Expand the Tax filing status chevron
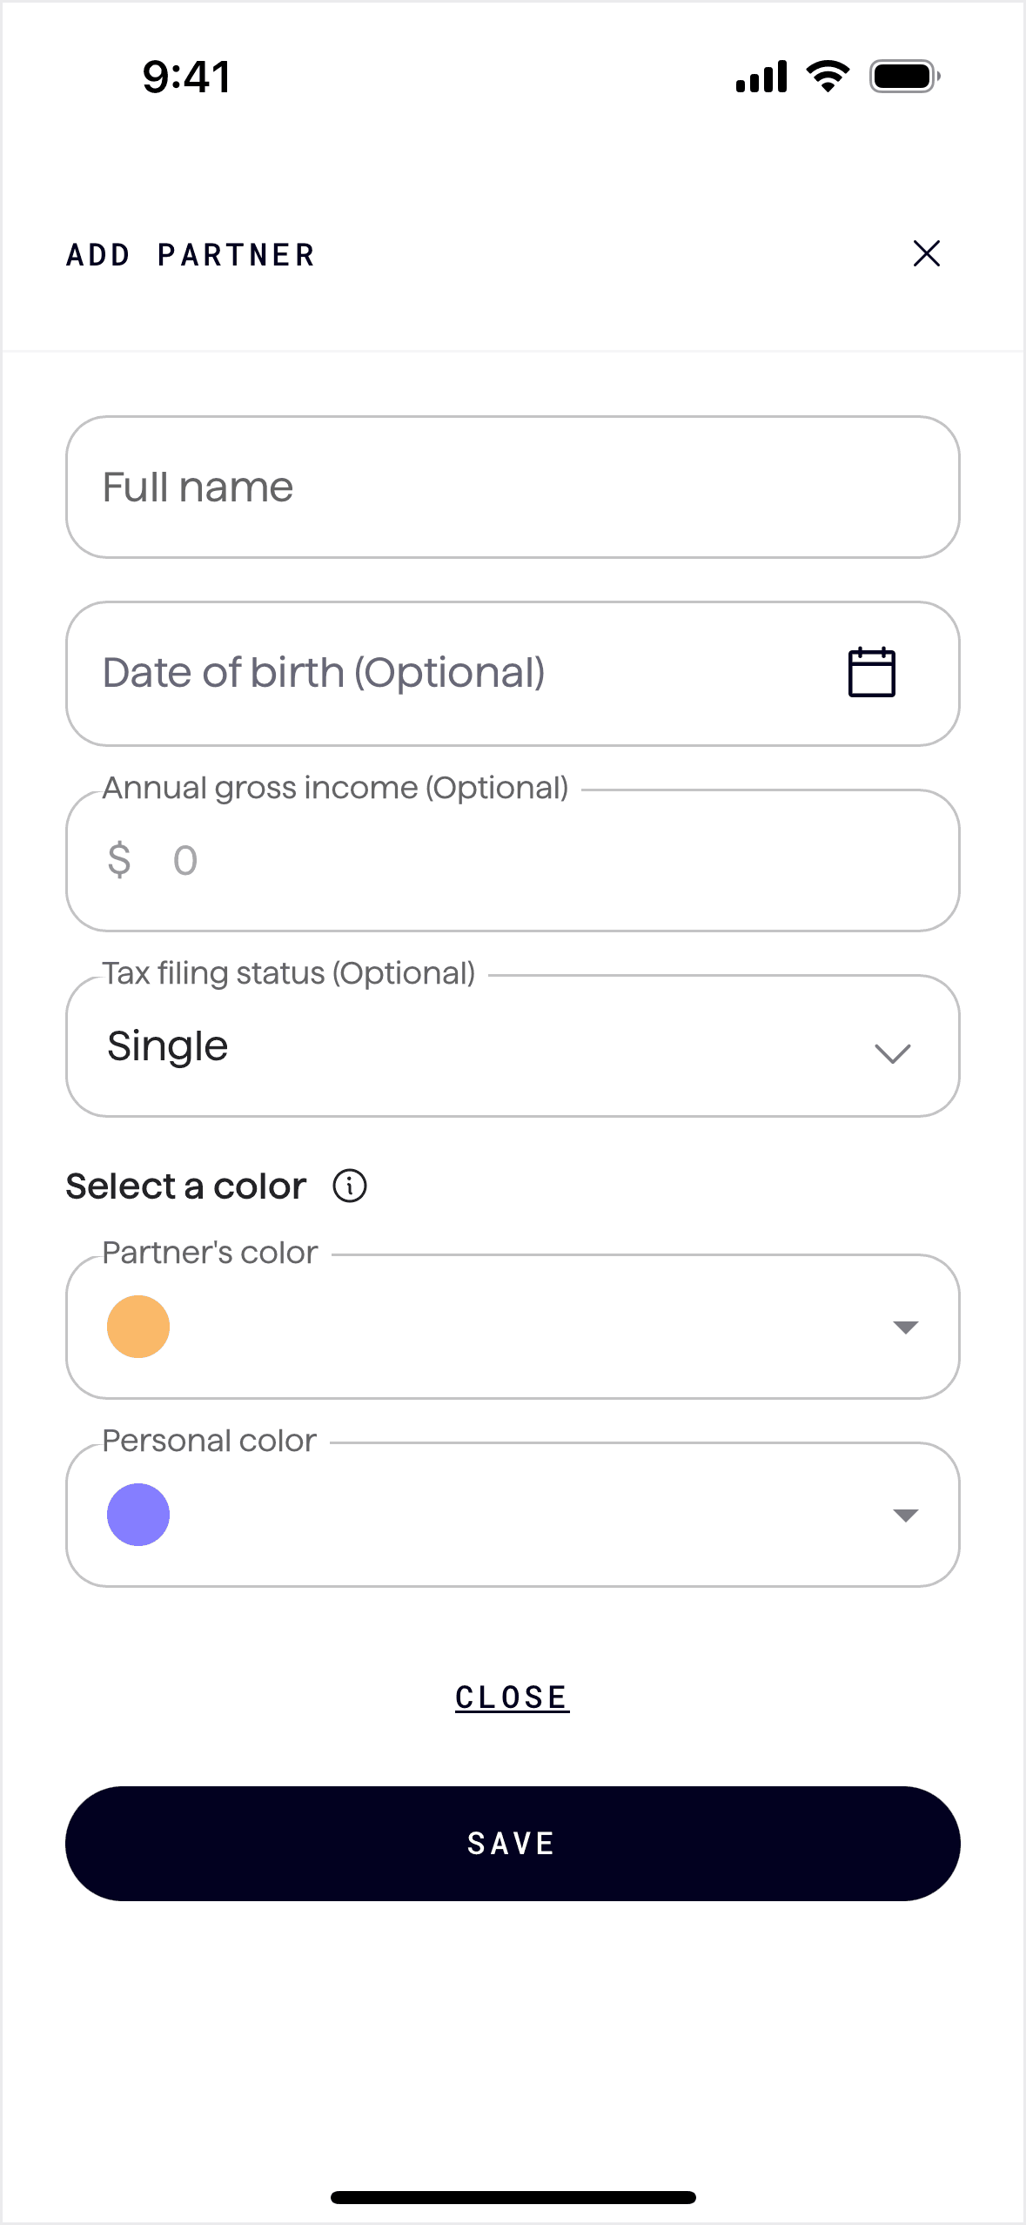Image resolution: width=1026 pixels, height=2225 pixels. pyautogui.click(x=892, y=1053)
